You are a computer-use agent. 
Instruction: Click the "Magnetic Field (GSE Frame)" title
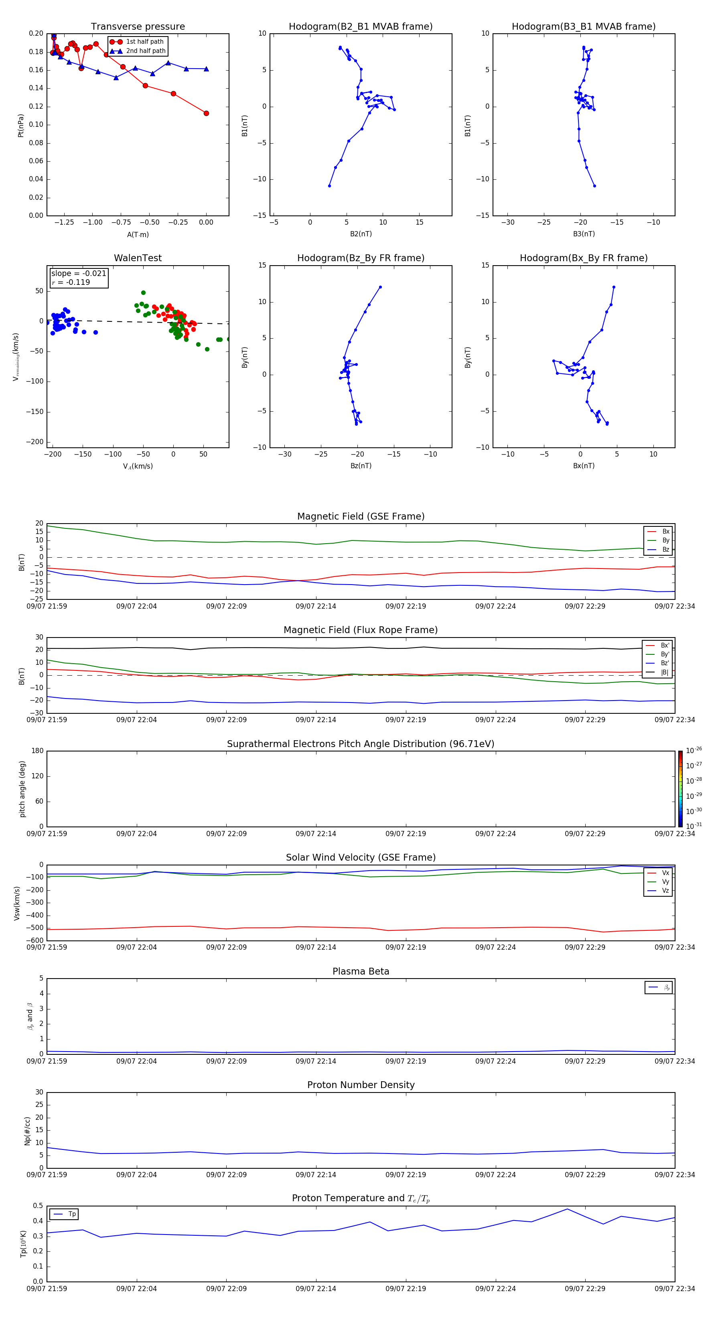(361, 516)
